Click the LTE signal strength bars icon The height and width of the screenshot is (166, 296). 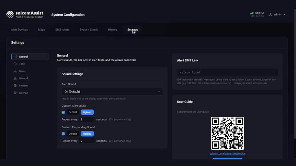pos(252,13)
